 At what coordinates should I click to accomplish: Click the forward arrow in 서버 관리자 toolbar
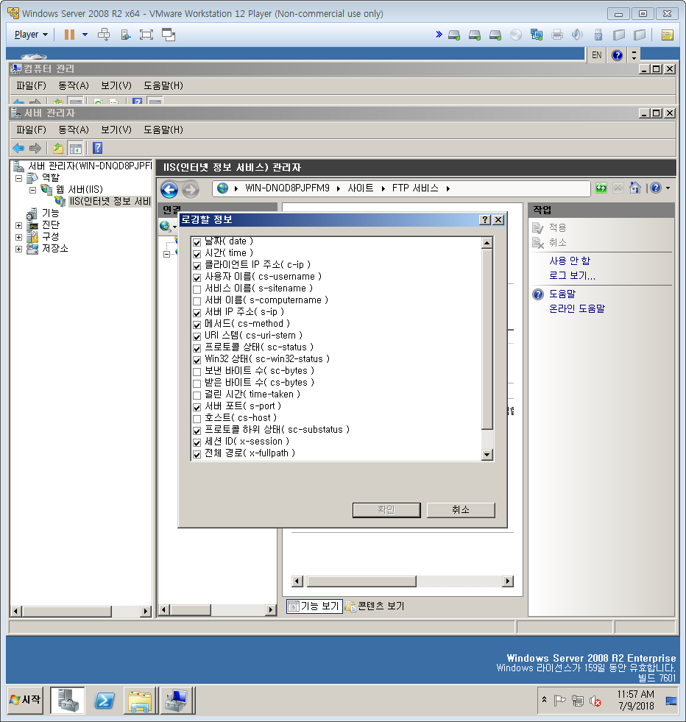coord(35,148)
